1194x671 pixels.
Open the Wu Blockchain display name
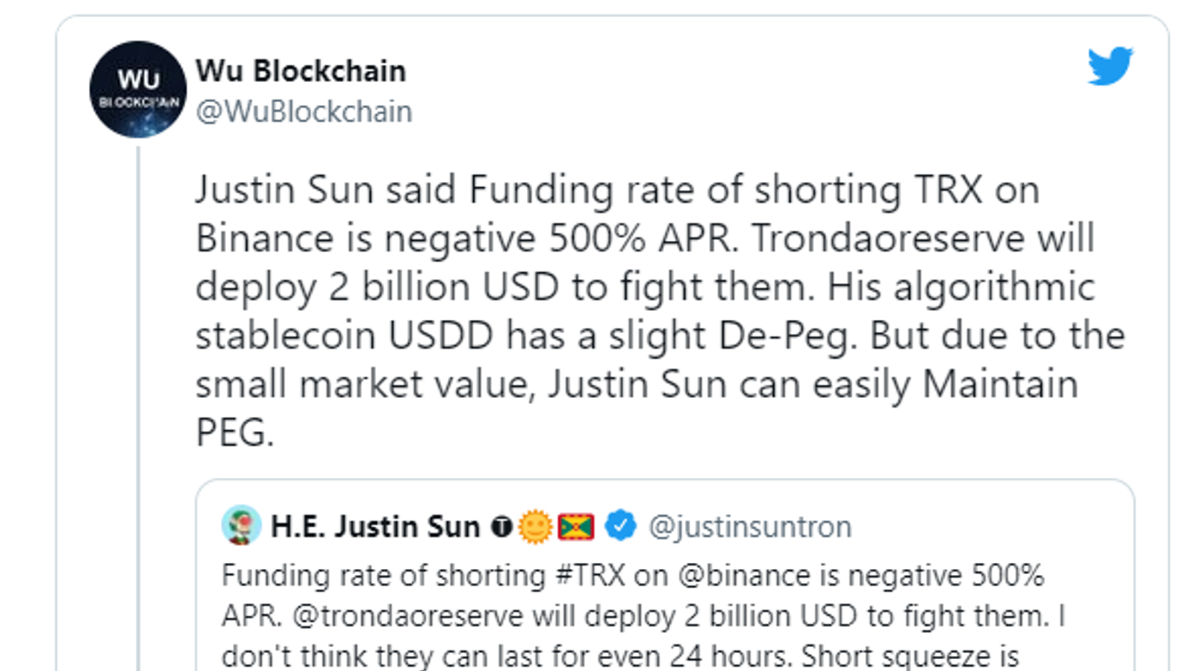point(301,71)
